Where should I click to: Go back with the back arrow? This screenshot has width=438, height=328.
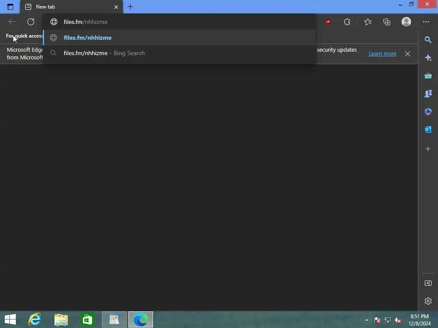[12, 22]
